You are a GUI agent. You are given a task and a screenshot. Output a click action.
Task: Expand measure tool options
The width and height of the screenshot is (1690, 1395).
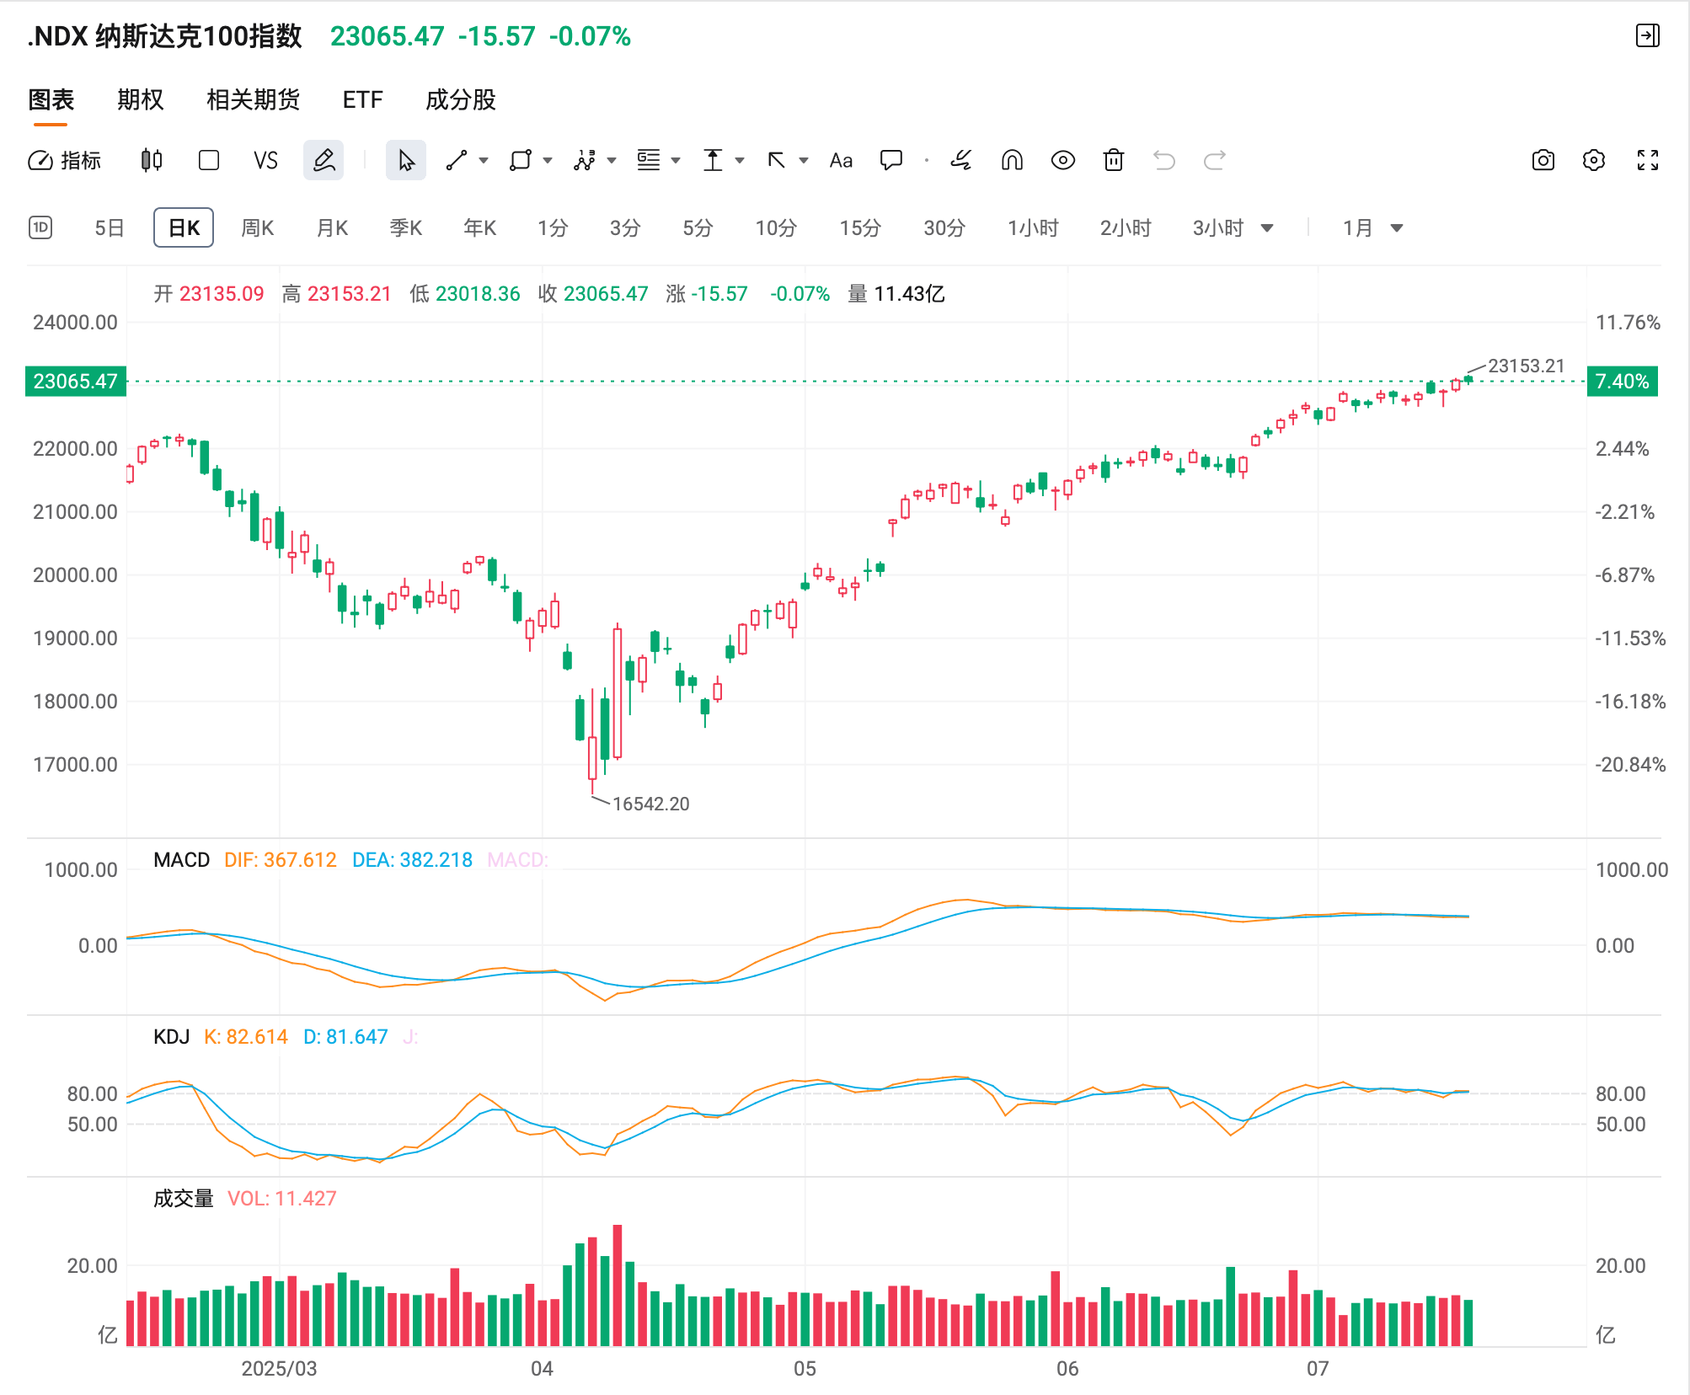coord(740,160)
